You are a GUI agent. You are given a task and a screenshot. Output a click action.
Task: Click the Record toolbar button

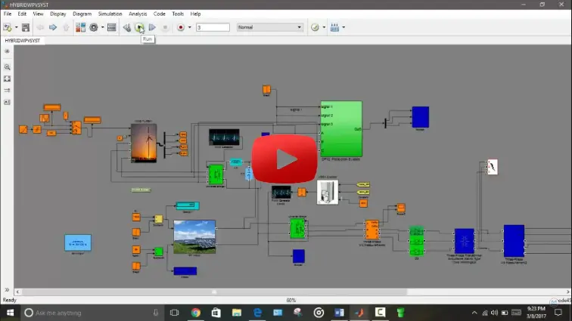[180, 27]
